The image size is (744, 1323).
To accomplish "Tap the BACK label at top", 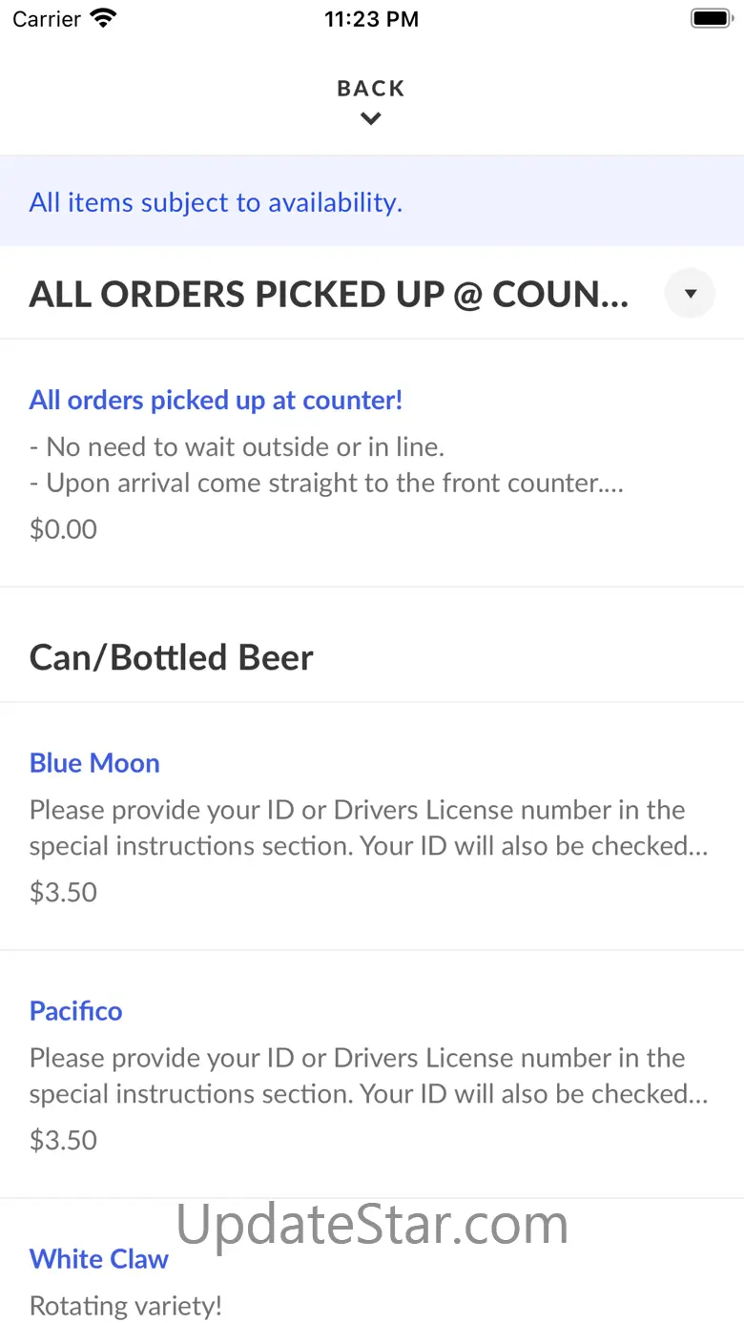I will [371, 89].
